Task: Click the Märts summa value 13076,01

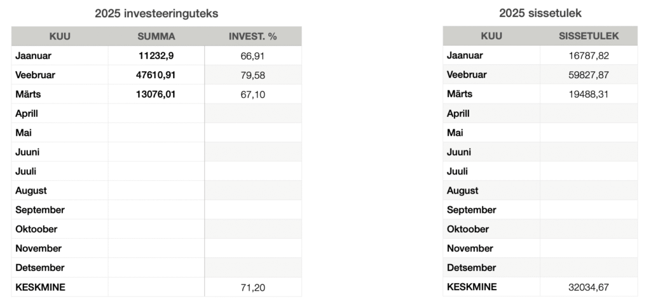Action: coord(156,94)
